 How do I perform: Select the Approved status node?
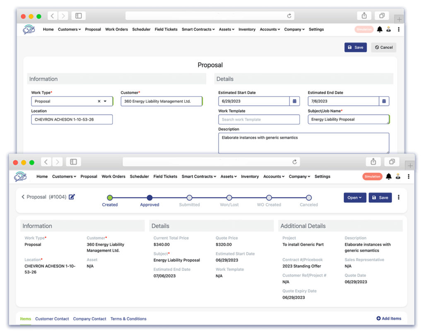click(x=149, y=198)
